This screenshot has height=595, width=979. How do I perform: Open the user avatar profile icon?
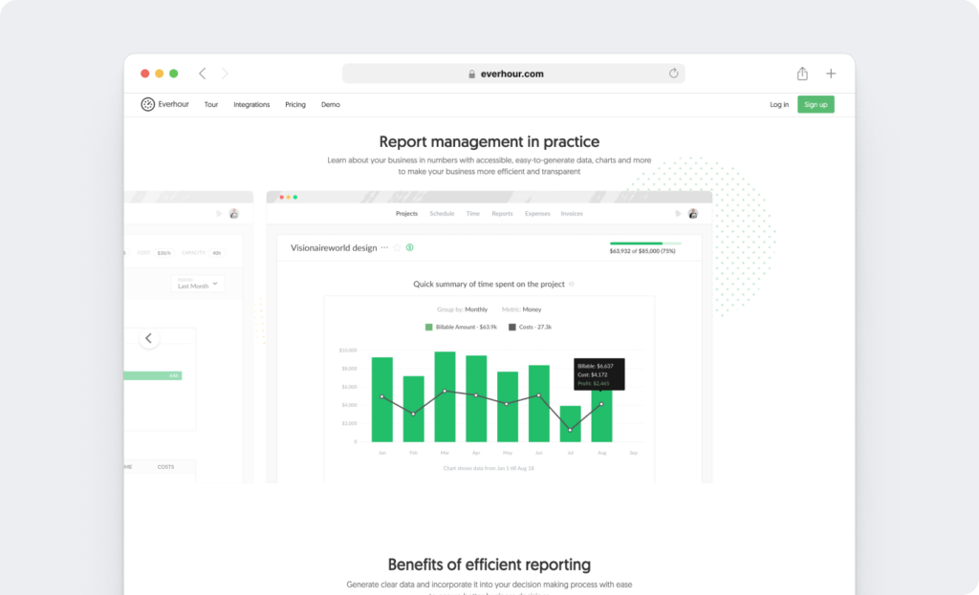(x=693, y=213)
